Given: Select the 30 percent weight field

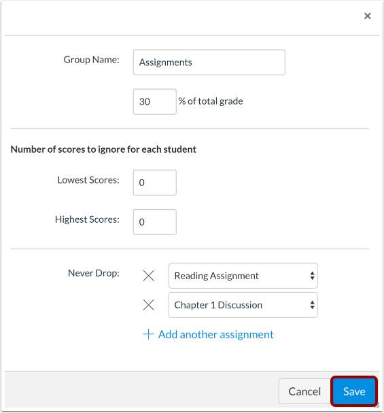Looking at the screenshot, I should click(155, 102).
